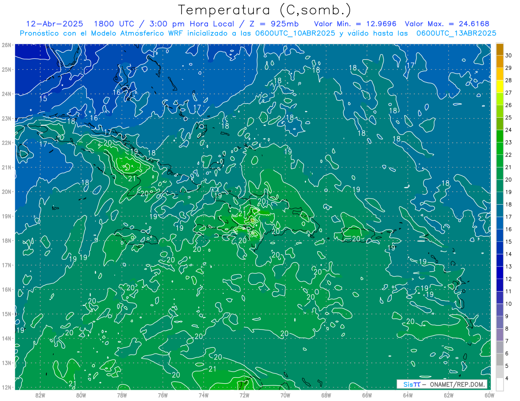Click the colorbar value '8'
The width and height of the screenshot is (520, 401).
pos(507,329)
